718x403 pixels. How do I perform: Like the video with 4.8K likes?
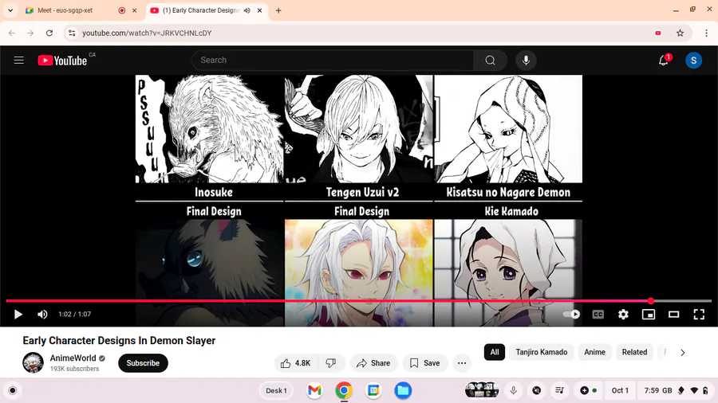pos(296,363)
